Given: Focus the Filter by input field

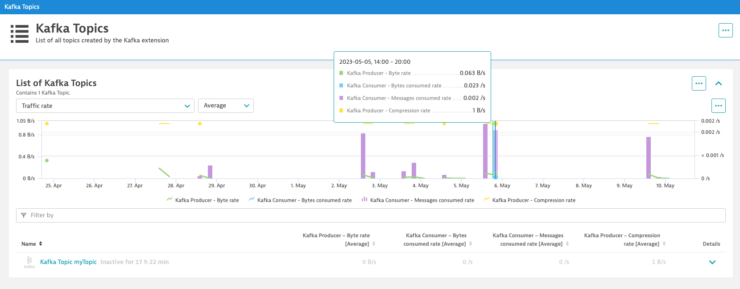Looking at the screenshot, I should tap(371, 215).
